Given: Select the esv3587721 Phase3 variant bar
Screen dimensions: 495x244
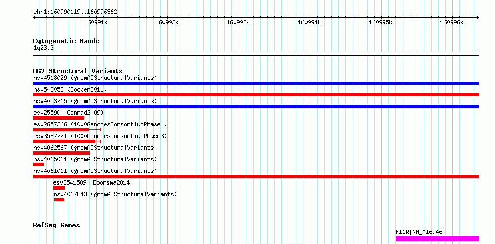Looking at the screenshot, I should 67,141.
